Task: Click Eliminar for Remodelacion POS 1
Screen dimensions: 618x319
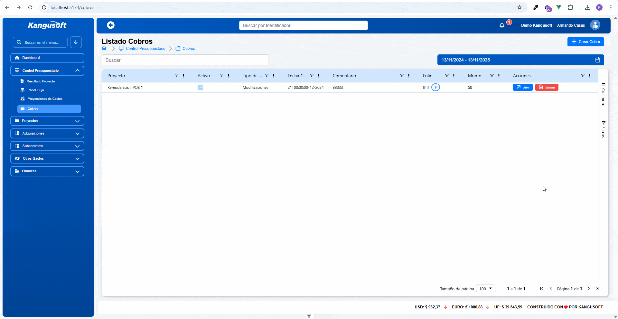Action: pos(547,87)
